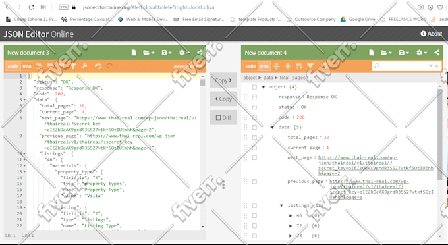
Task: Open the action menu for the current_page row
Action: point(254,148)
